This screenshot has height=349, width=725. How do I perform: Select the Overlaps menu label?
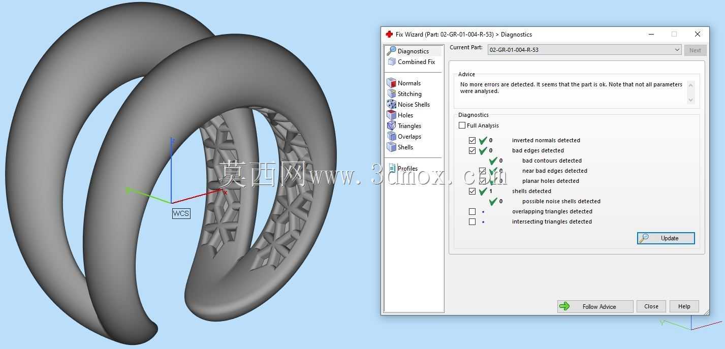[409, 137]
